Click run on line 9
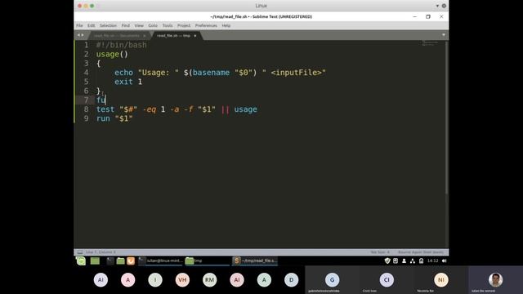 point(103,118)
